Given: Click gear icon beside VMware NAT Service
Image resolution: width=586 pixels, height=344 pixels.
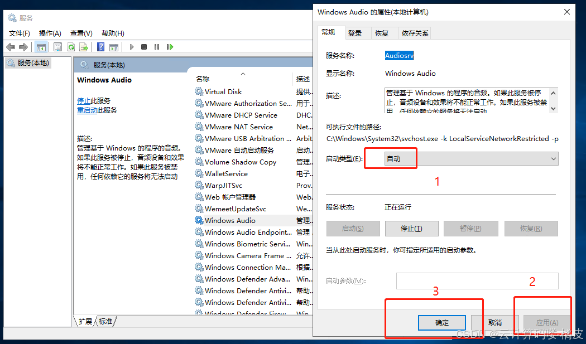Looking at the screenshot, I should 199,127.
